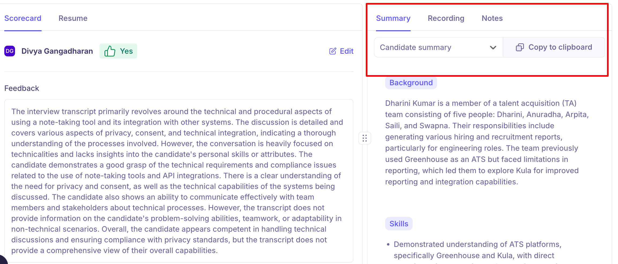Viewport: 618px width, 264px height.
Task: Click the Yes recommendation badge
Action: [118, 51]
